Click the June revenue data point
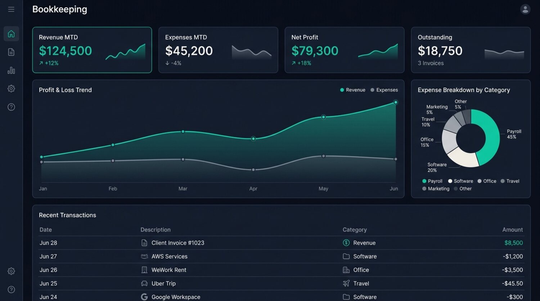This screenshot has height=301, width=540. [x=396, y=102]
